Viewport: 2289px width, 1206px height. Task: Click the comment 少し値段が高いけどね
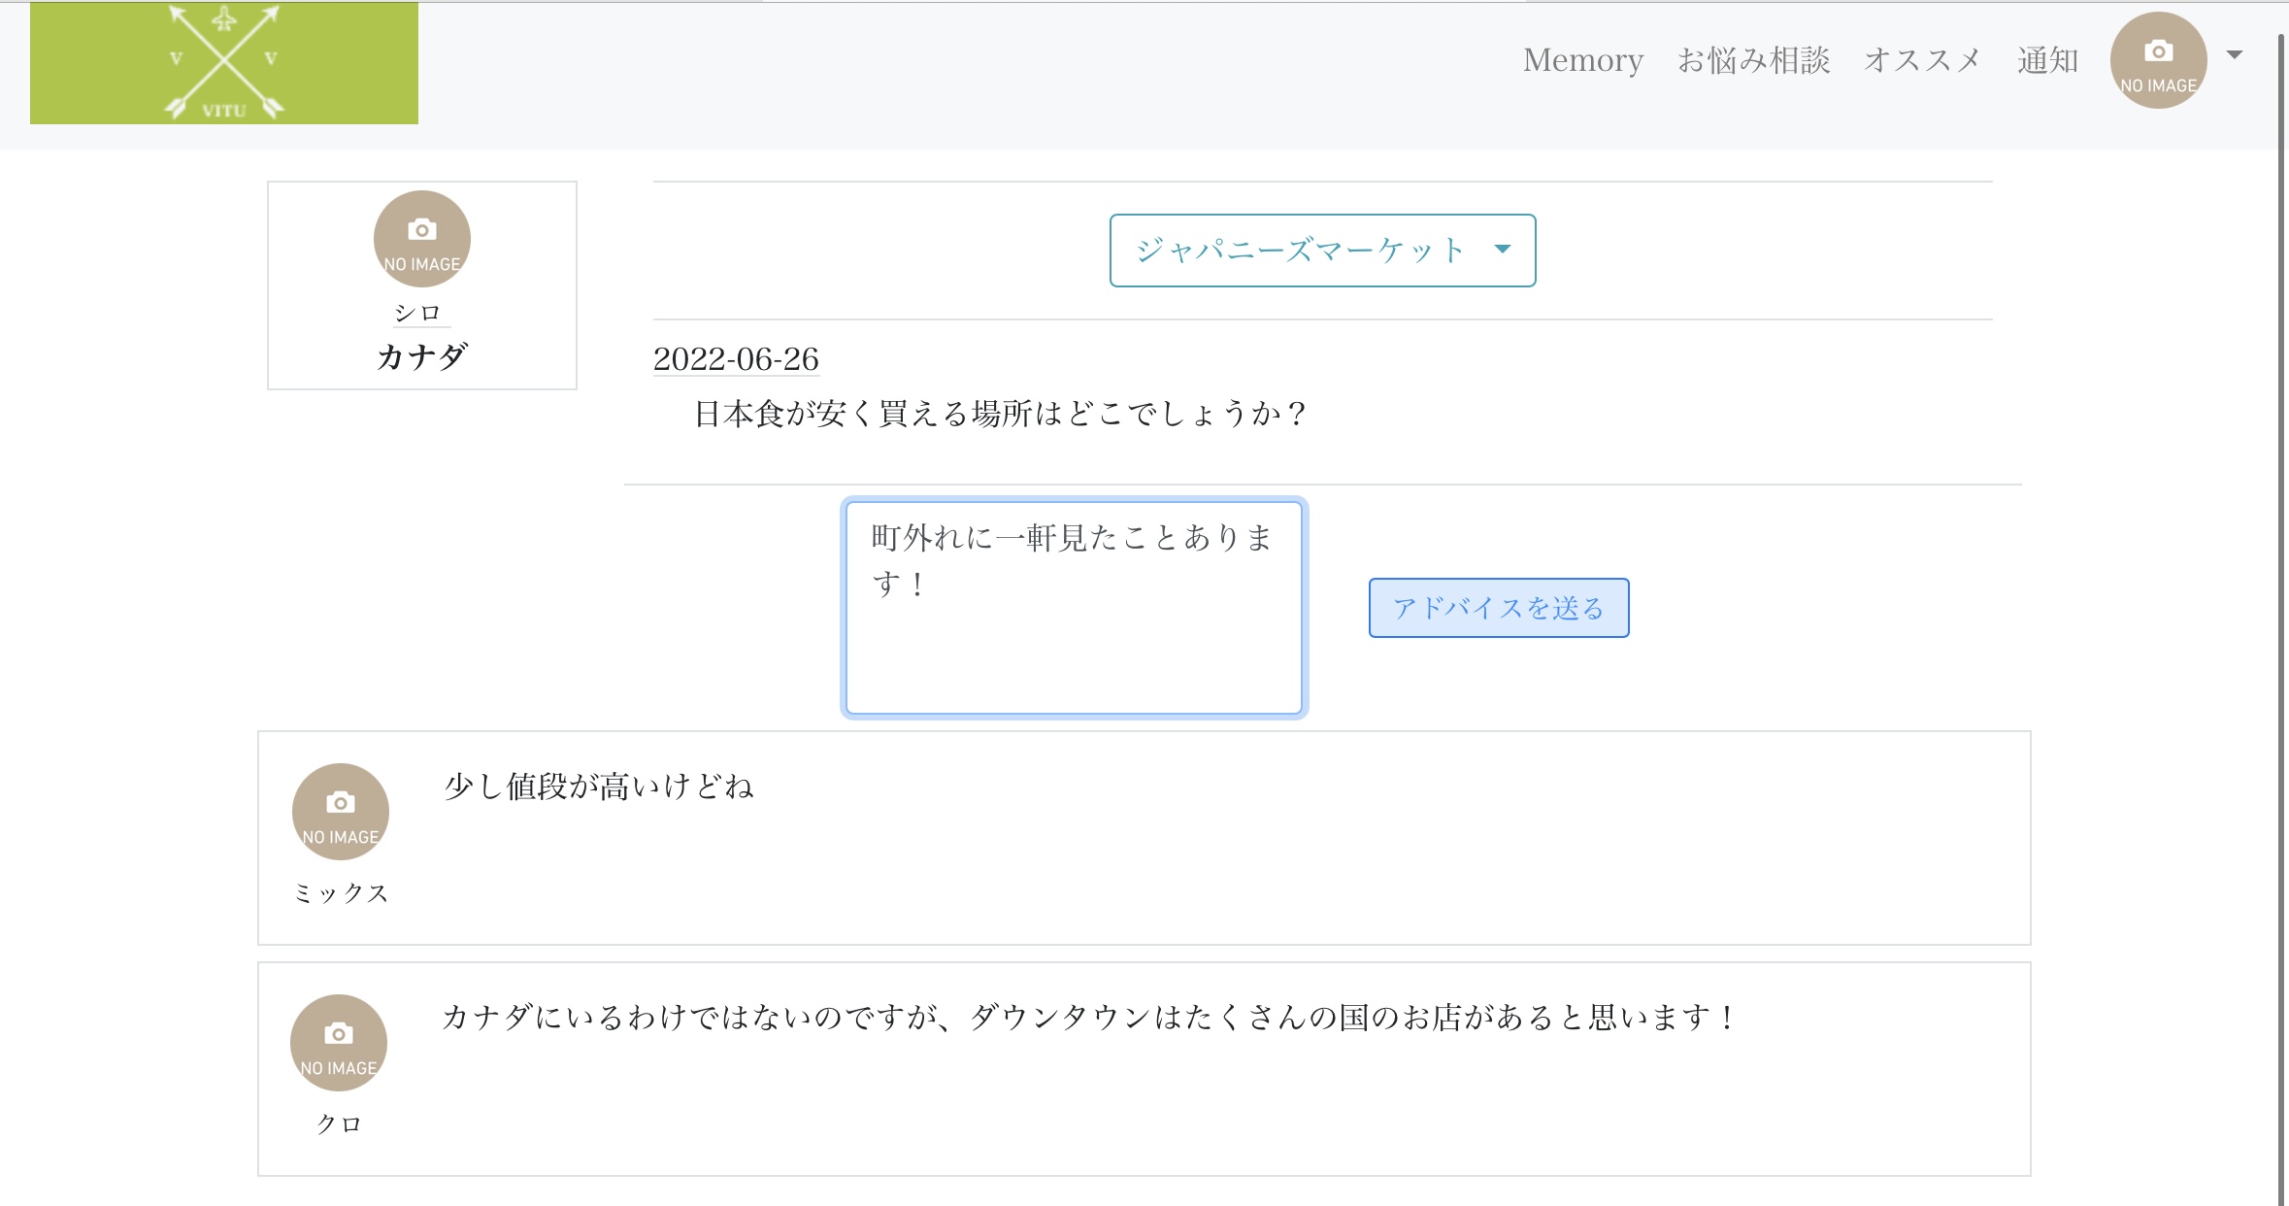tap(599, 787)
